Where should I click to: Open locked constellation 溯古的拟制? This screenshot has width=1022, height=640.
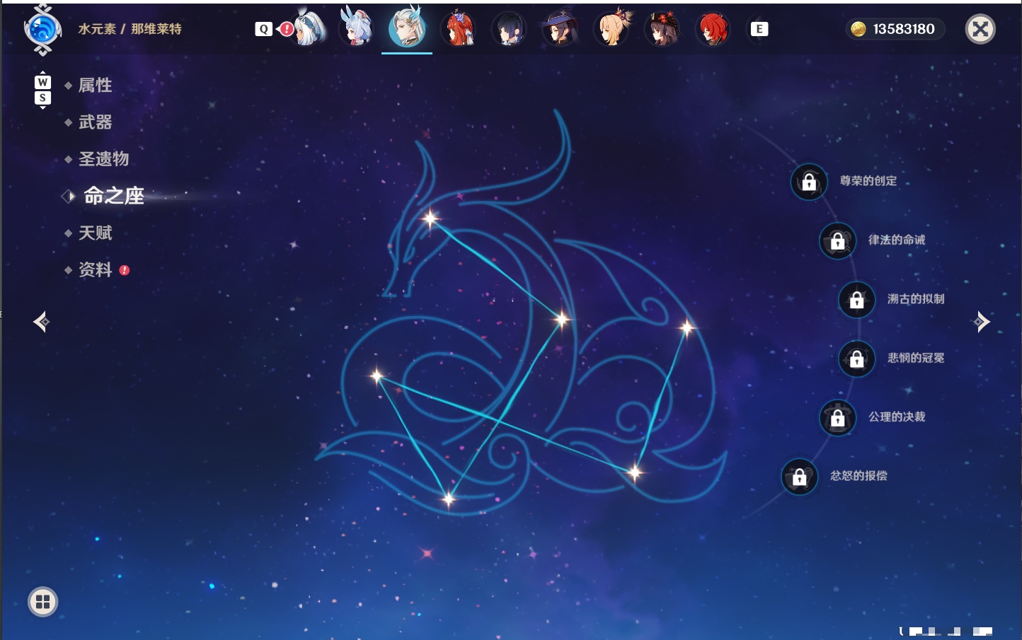[856, 299]
